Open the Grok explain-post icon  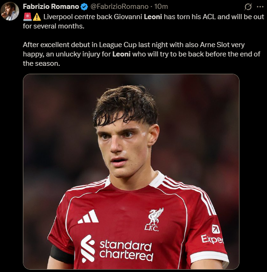[x=248, y=7]
